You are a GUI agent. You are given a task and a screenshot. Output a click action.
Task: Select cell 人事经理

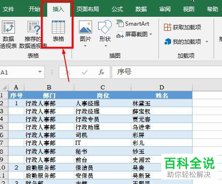(x=103, y=103)
